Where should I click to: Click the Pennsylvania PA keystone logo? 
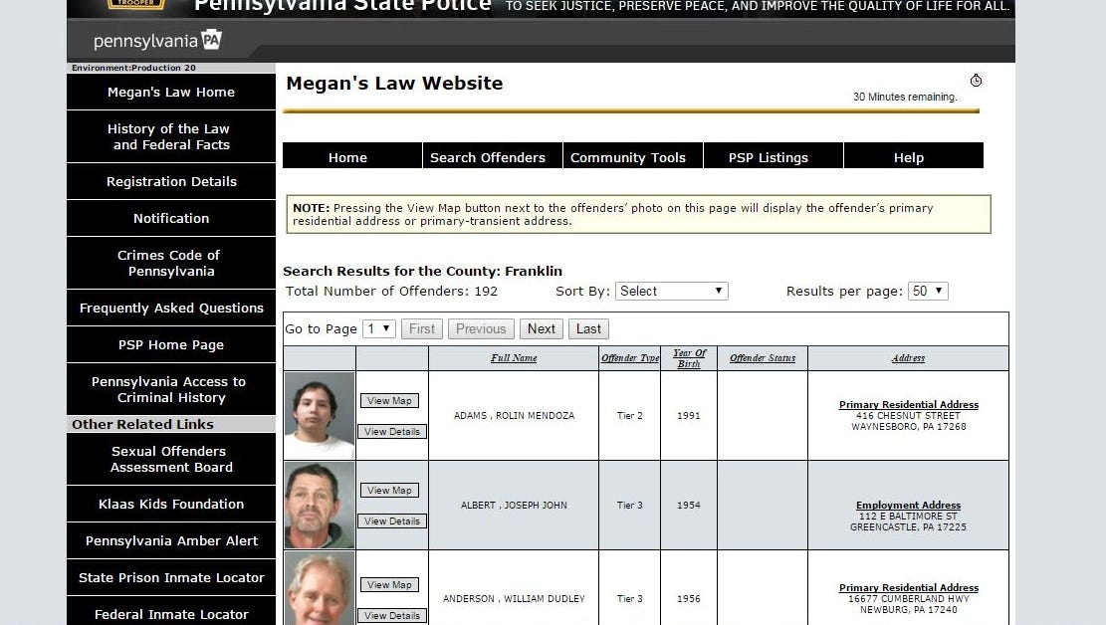pyautogui.click(x=210, y=40)
